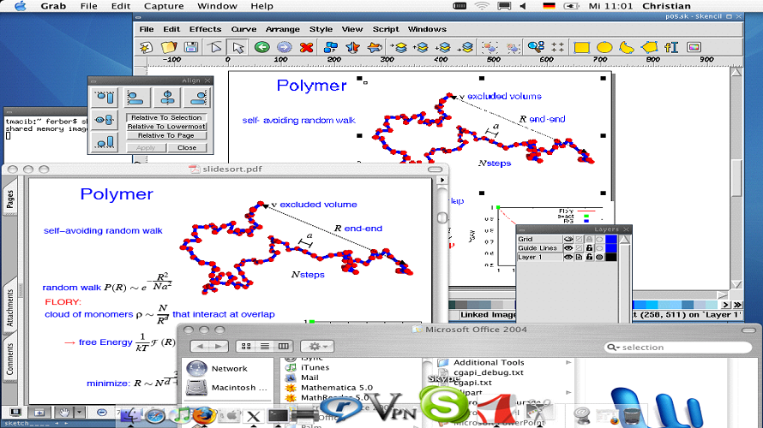Click the red X Delete icon
The width and height of the screenshot is (763, 428).
(x=307, y=47)
